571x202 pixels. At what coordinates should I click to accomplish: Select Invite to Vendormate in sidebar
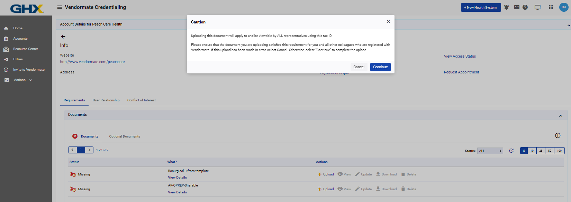click(x=29, y=70)
